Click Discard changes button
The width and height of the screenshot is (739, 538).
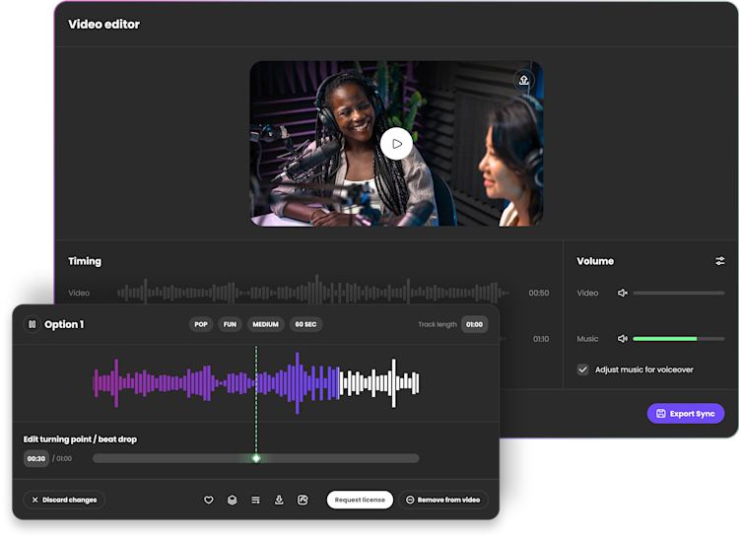coord(64,500)
